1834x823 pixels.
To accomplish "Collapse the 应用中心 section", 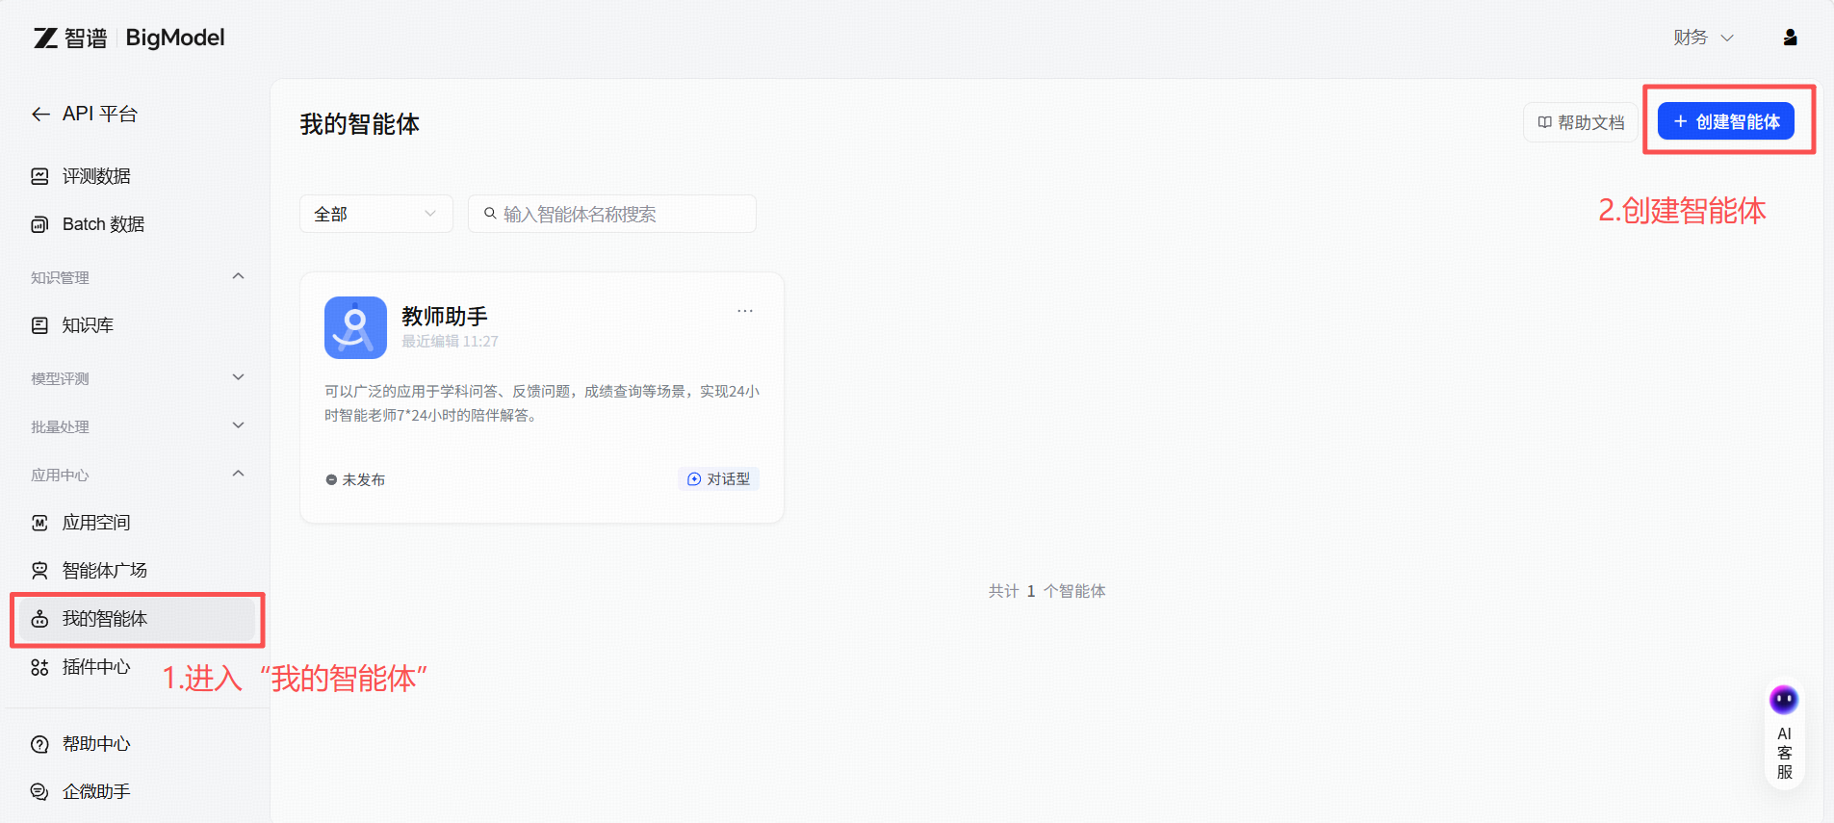I will click(x=238, y=475).
